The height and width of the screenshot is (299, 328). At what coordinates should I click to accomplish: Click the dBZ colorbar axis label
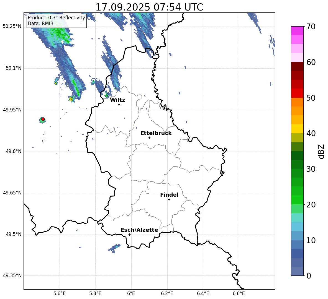pyautogui.click(x=321, y=151)
